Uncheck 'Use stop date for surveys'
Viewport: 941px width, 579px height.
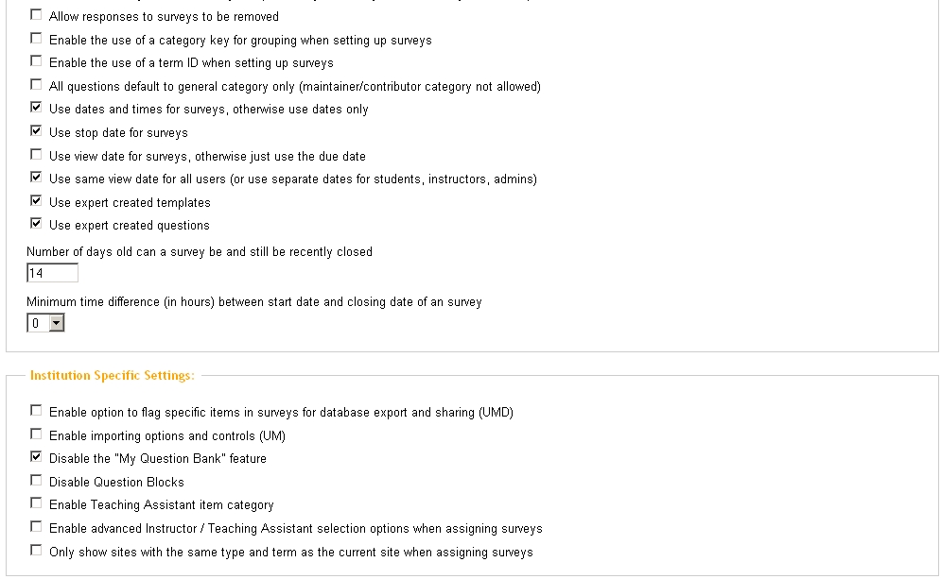(x=36, y=131)
